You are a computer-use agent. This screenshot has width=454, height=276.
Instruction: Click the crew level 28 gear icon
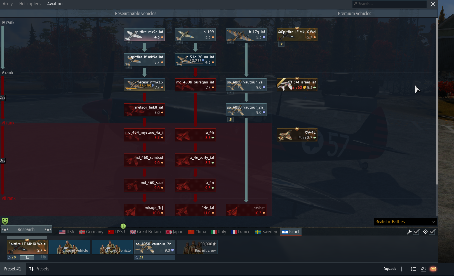coord(9,257)
